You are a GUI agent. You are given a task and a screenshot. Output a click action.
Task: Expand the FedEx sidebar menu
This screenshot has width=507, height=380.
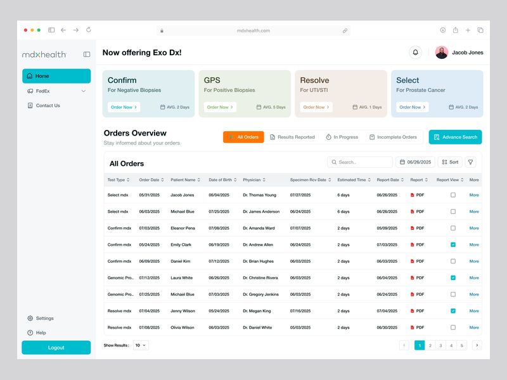(83, 91)
